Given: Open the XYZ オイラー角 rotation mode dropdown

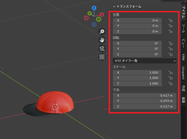Looking at the screenshot, I should click(x=145, y=61).
